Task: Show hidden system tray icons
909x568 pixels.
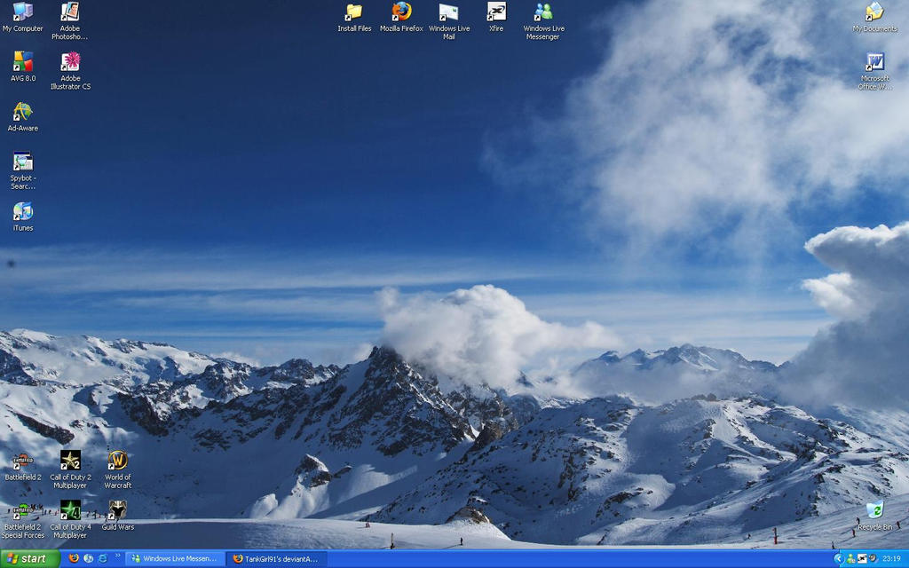Action: [839, 558]
